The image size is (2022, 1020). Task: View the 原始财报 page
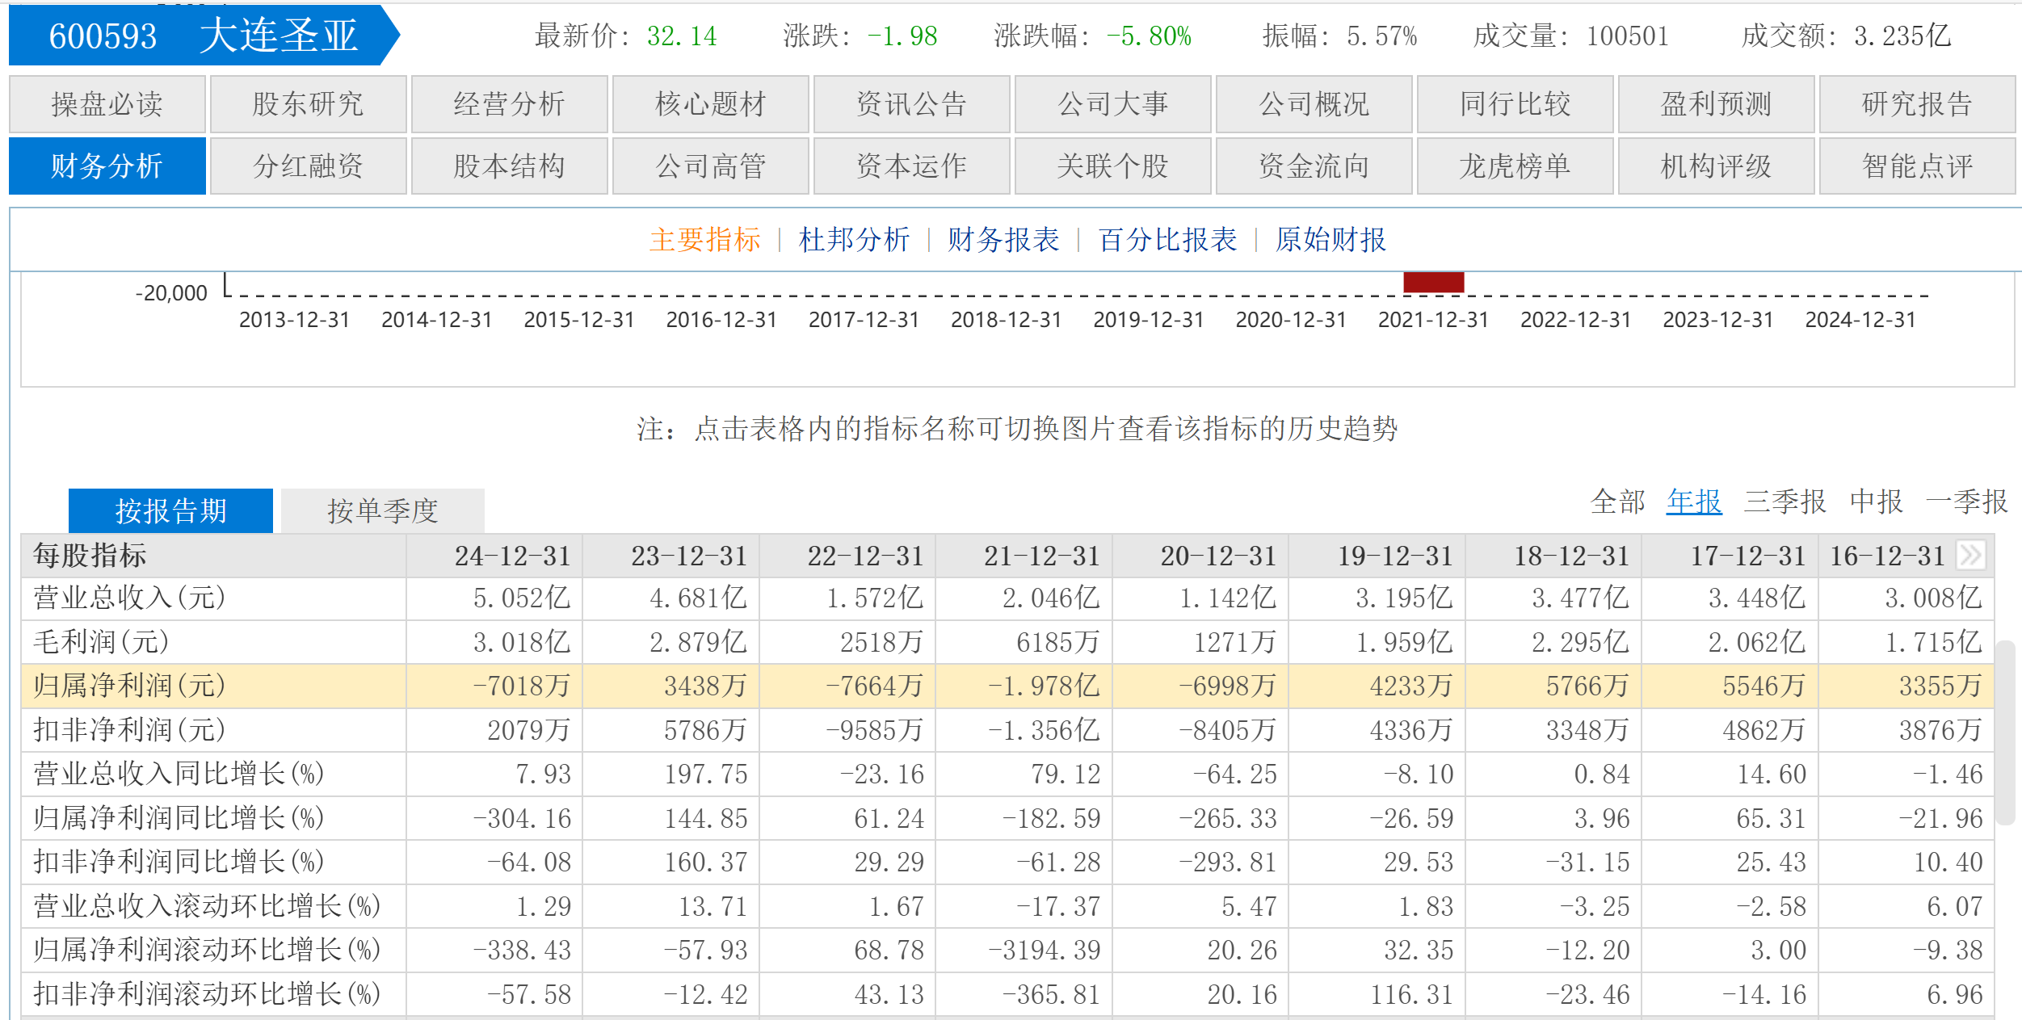[1330, 240]
